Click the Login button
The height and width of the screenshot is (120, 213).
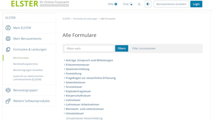click(x=196, y=4)
